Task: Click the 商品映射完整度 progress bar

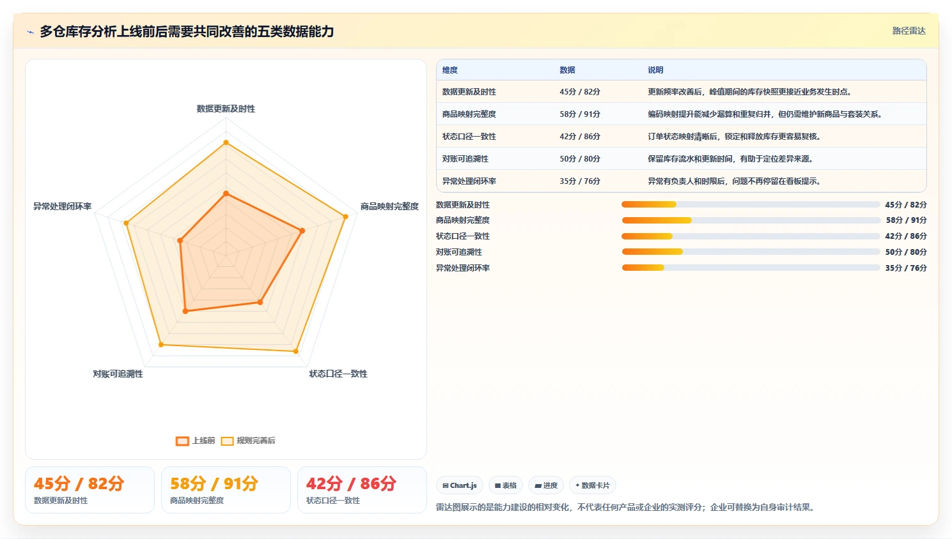Action: tap(751, 220)
